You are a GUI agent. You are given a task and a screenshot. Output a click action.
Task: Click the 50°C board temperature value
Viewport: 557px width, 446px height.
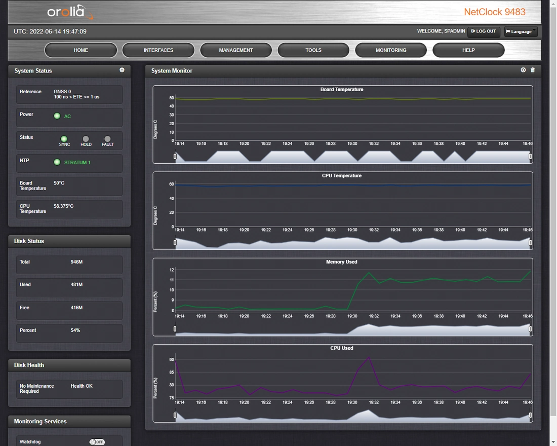[x=59, y=183]
